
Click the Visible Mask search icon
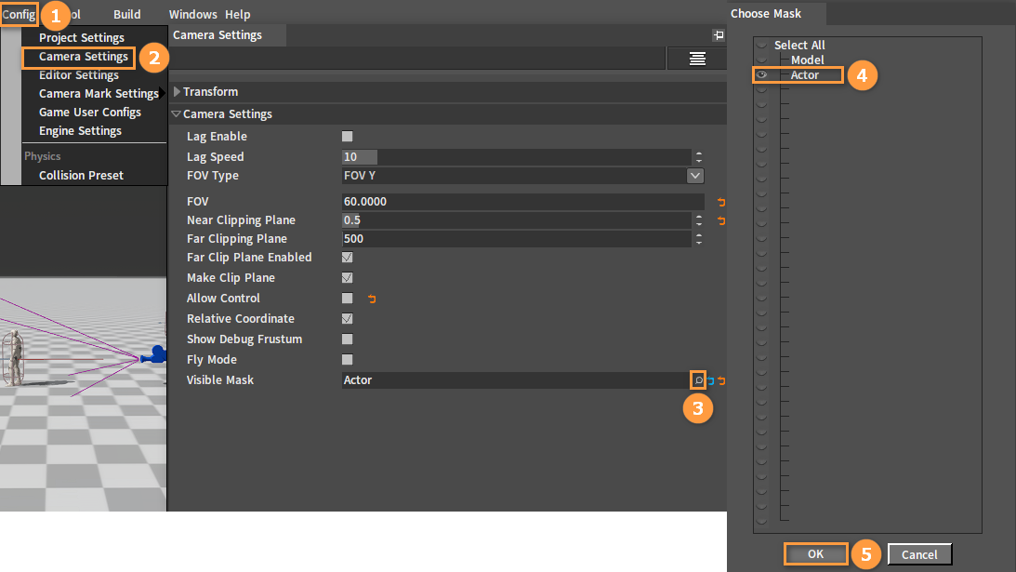[x=698, y=380]
